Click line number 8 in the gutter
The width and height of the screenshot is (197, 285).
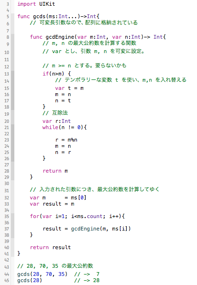tap(8, 37)
